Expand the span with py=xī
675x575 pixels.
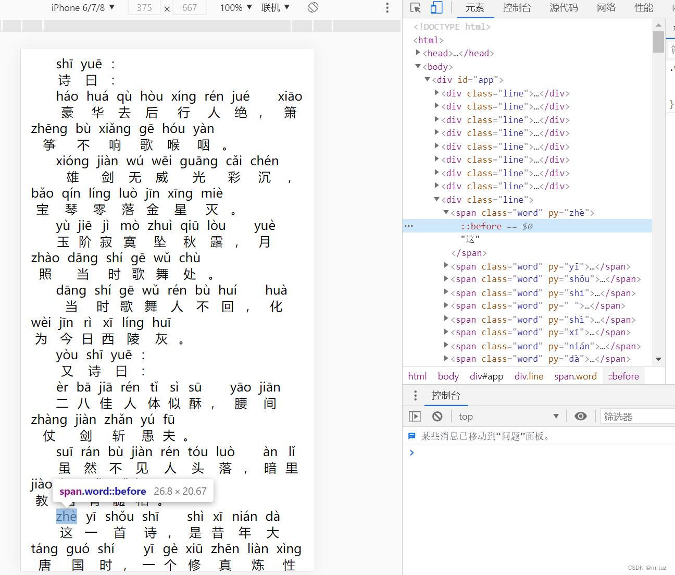[x=446, y=332]
